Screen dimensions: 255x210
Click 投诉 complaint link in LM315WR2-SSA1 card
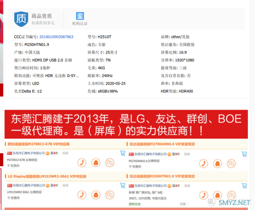66,185
